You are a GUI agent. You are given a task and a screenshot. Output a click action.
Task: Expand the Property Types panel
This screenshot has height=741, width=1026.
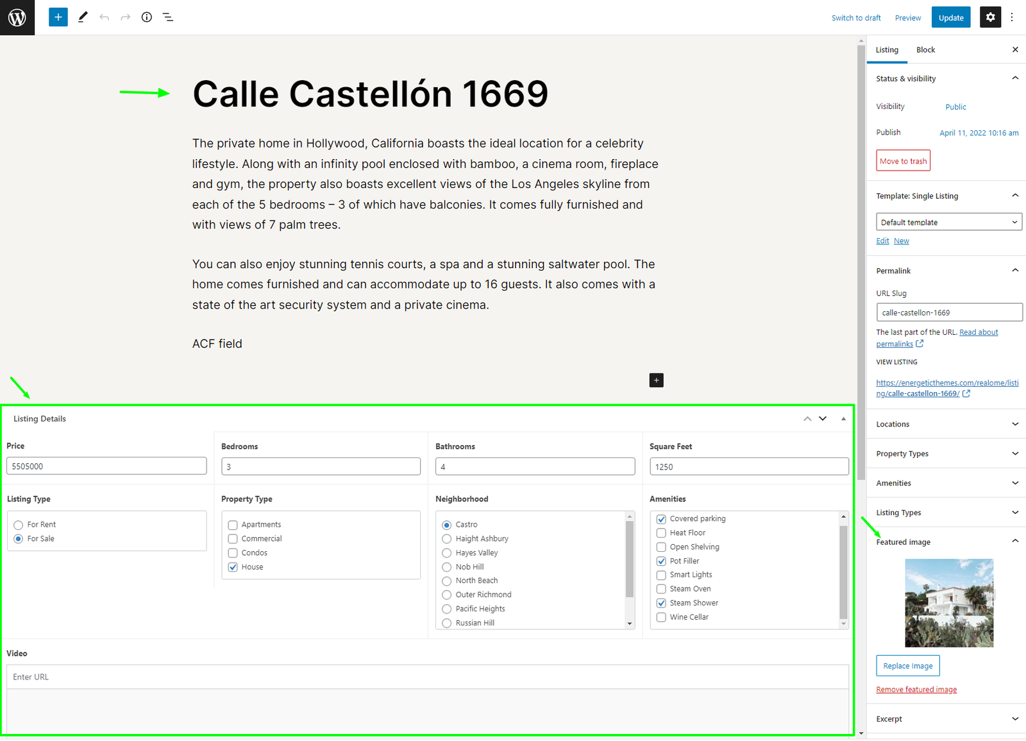click(946, 454)
